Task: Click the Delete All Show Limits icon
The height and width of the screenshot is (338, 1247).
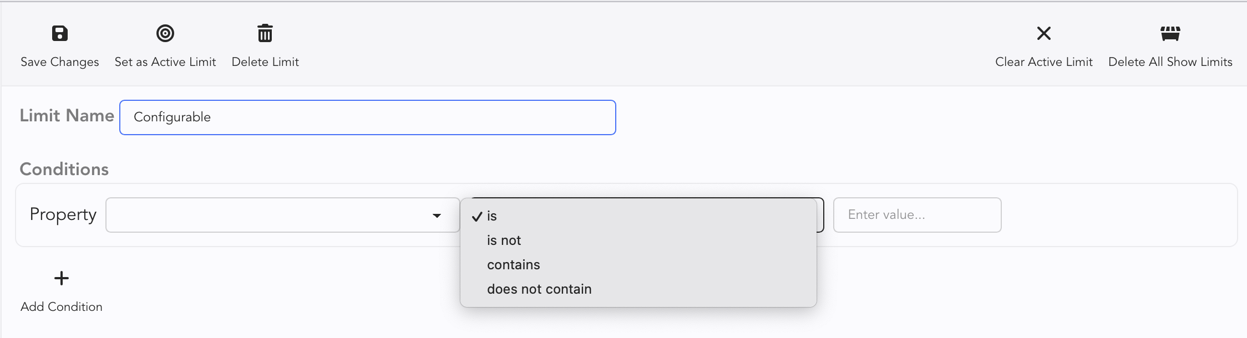Action: coord(1170,34)
